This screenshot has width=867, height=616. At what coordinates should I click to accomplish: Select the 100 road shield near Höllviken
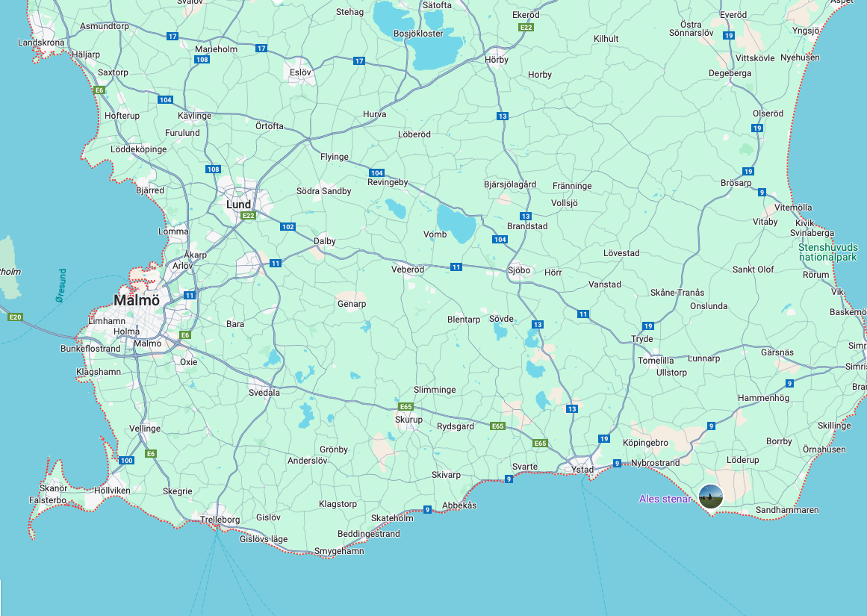pos(128,460)
